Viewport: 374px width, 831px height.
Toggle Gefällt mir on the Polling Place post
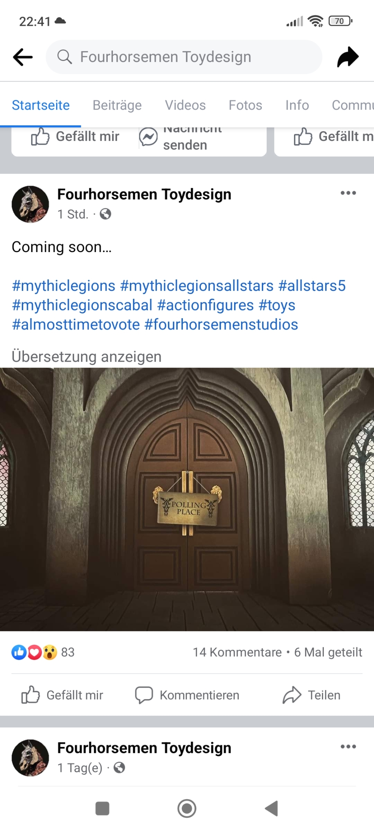(62, 695)
